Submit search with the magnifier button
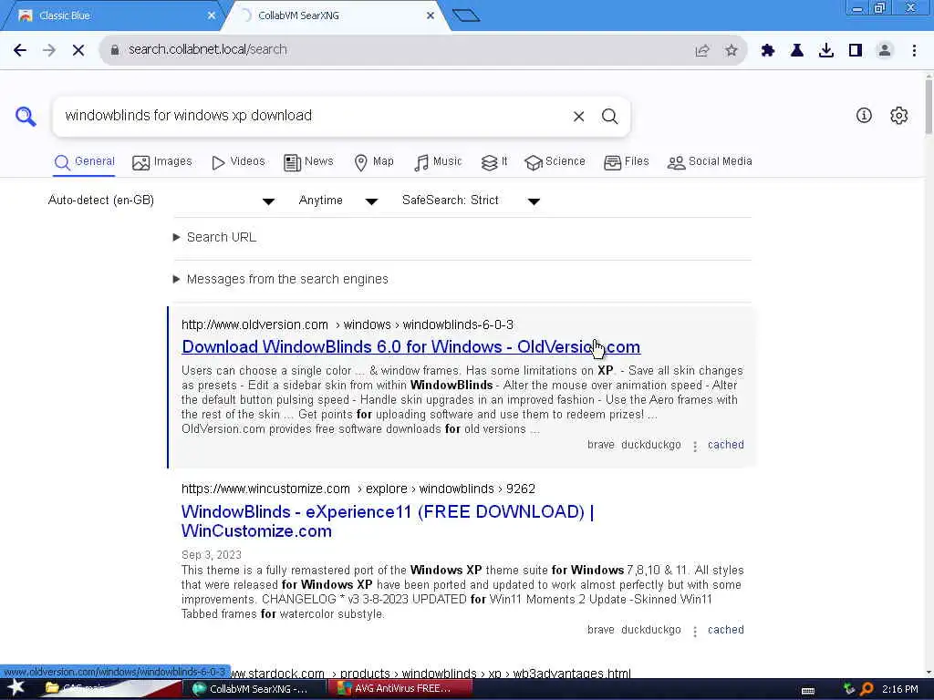 click(x=609, y=117)
